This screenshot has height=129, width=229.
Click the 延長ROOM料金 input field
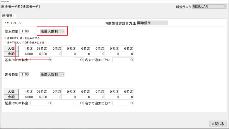point(41,103)
